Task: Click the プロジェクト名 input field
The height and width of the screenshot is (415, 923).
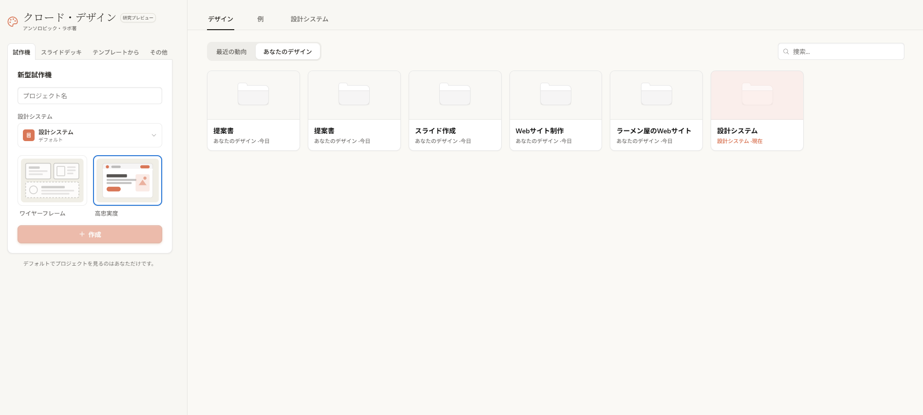Action: [90, 96]
